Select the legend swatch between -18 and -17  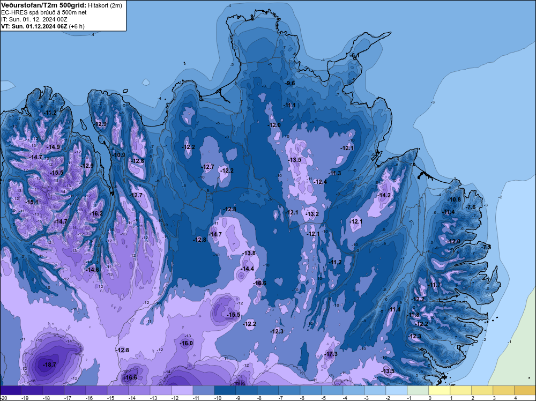(53, 390)
